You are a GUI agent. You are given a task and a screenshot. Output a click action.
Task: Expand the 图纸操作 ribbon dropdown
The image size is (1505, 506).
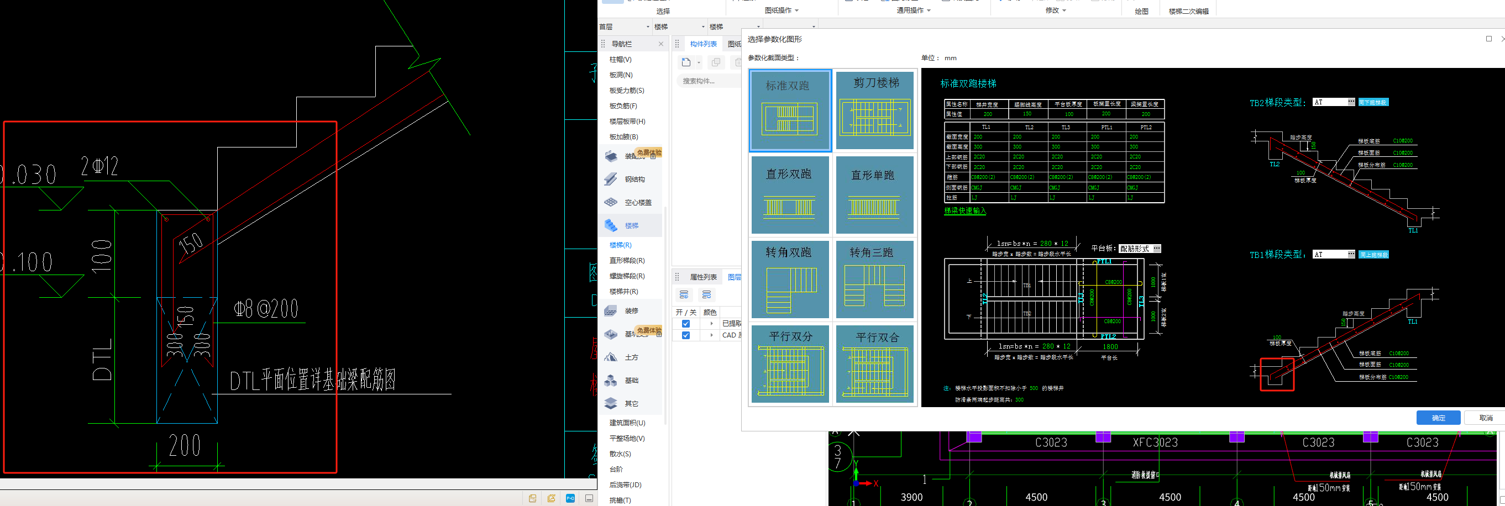(796, 10)
